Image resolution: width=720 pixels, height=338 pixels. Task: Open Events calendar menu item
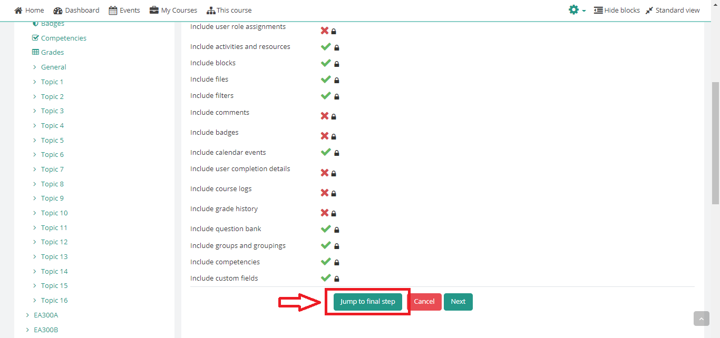click(124, 10)
